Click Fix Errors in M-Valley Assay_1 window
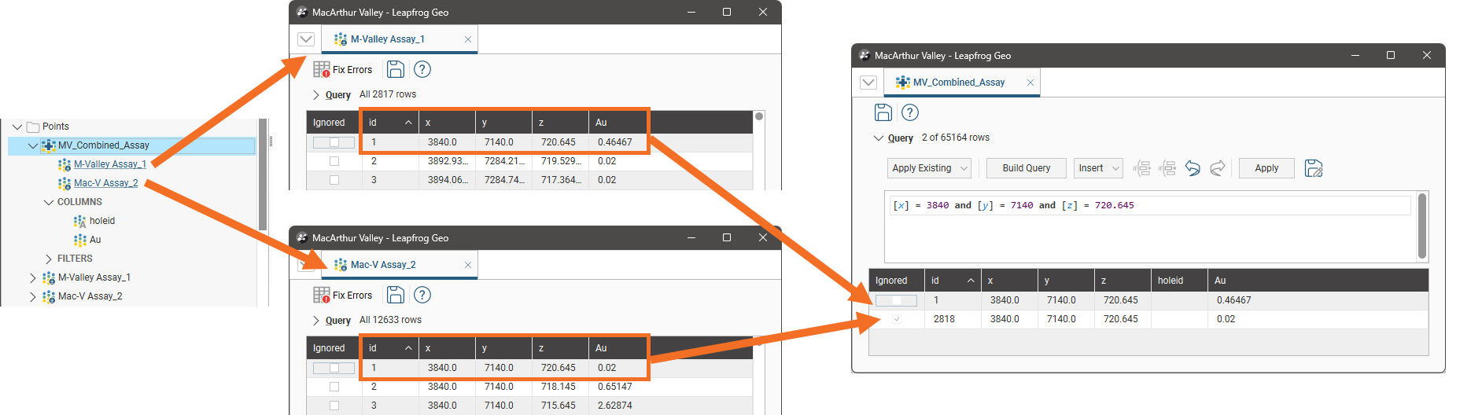Screen dimensions: 1471x415 tap(343, 70)
